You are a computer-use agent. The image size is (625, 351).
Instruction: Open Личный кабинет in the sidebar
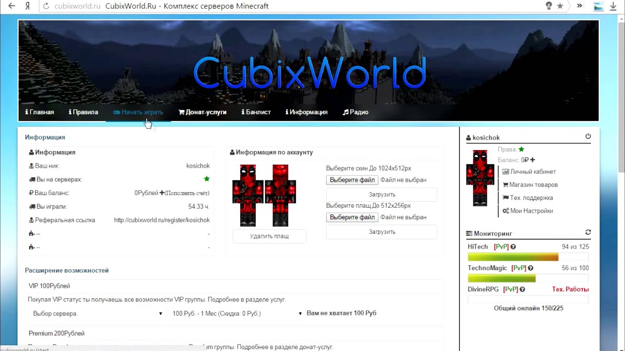click(x=529, y=172)
